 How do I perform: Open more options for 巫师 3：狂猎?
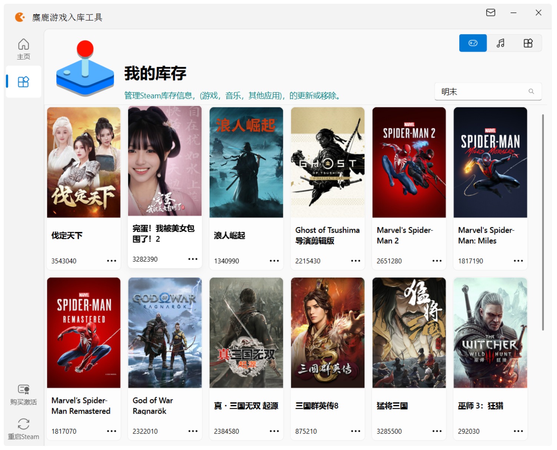(x=518, y=431)
